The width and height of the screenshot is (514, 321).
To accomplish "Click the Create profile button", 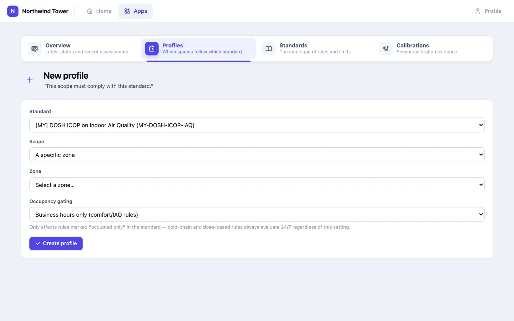I will [56, 244].
